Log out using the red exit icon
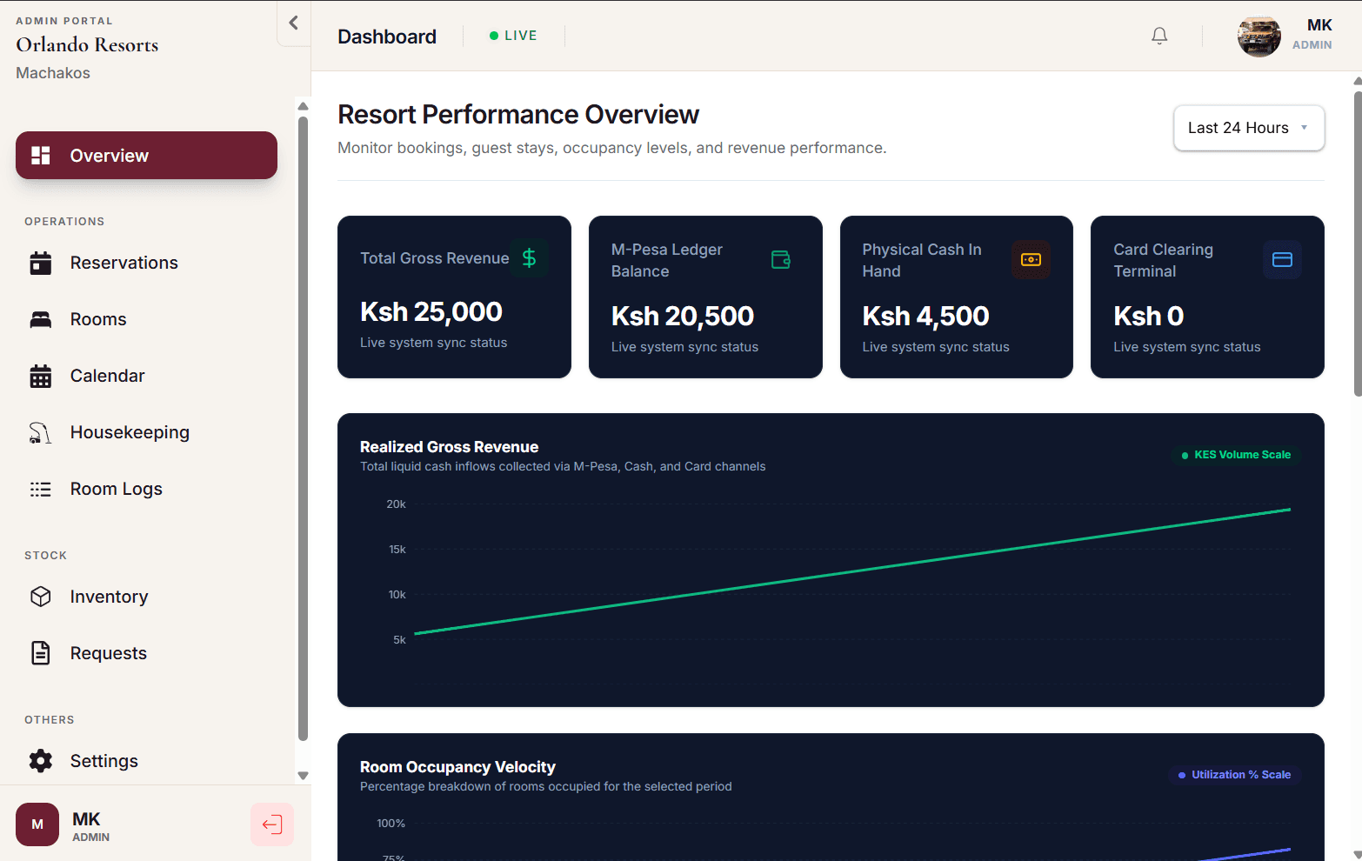The image size is (1362, 861). pyautogui.click(x=272, y=824)
